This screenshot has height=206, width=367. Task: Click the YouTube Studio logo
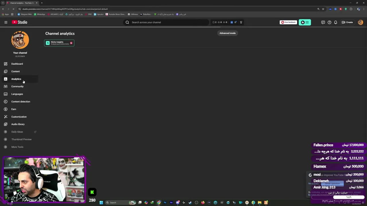pyautogui.click(x=19, y=22)
